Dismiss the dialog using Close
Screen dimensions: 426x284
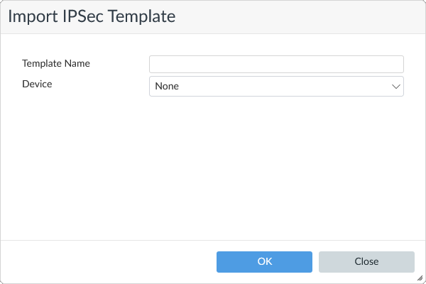tap(366, 261)
